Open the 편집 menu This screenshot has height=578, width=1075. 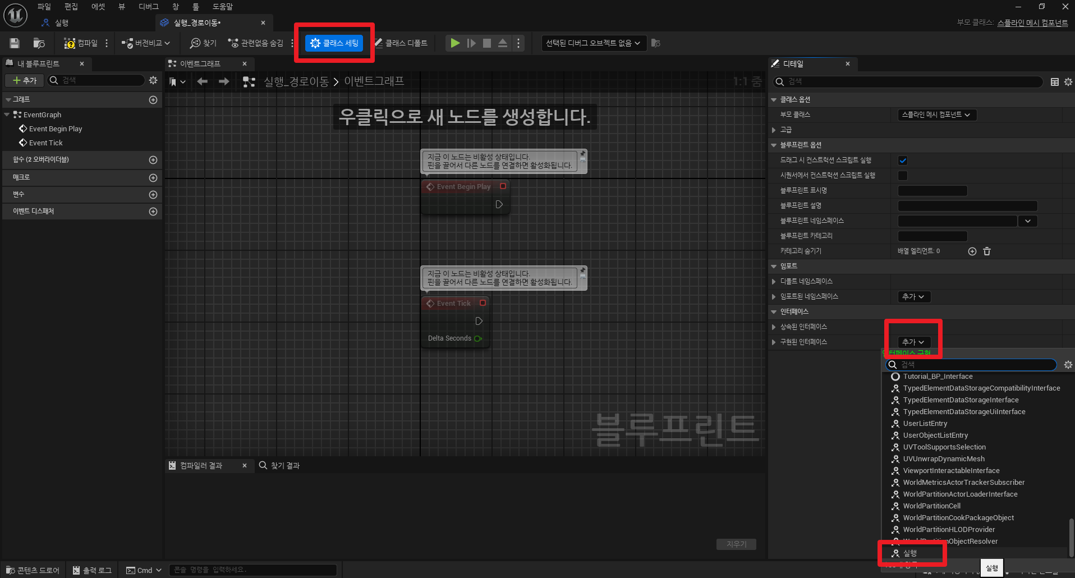(71, 7)
